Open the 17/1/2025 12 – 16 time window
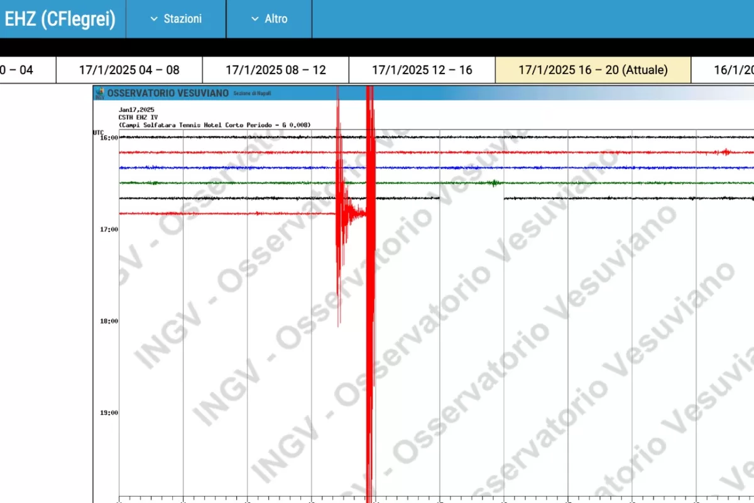Viewport: 754px width, 503px height. pos(422,70)
